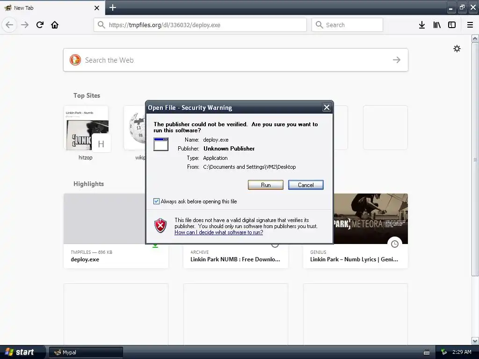This screenshot has width=479, height=359.
Task: Uncheck Always ask before opening this file
Action: coord(156,201)
